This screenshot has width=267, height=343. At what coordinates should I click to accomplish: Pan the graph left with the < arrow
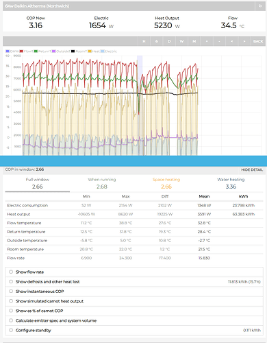click(232, 41)
